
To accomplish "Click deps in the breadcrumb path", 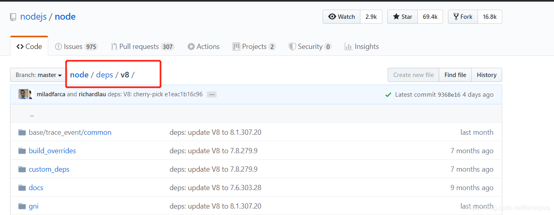I will 104,75.
